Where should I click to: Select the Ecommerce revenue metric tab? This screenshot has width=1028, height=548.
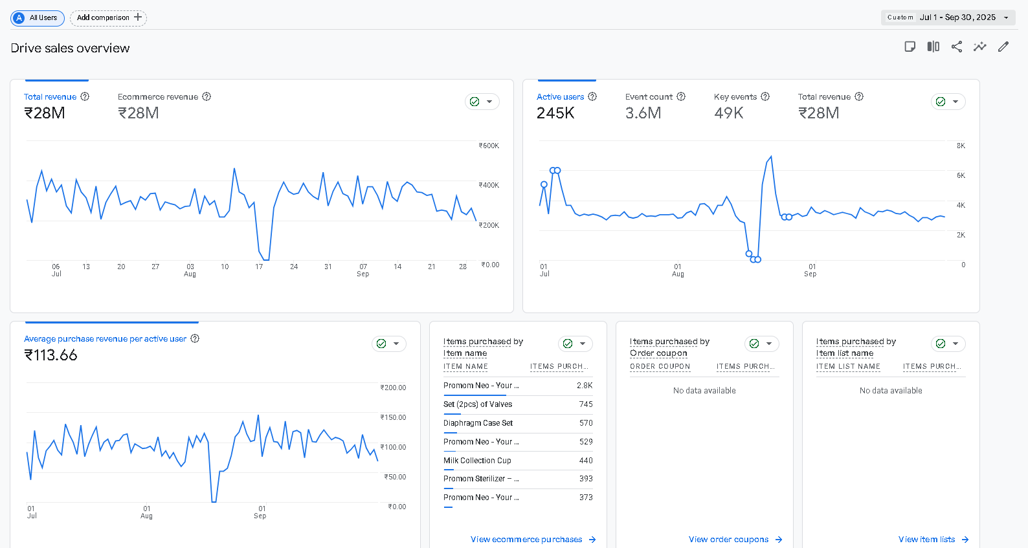point(164,105)
